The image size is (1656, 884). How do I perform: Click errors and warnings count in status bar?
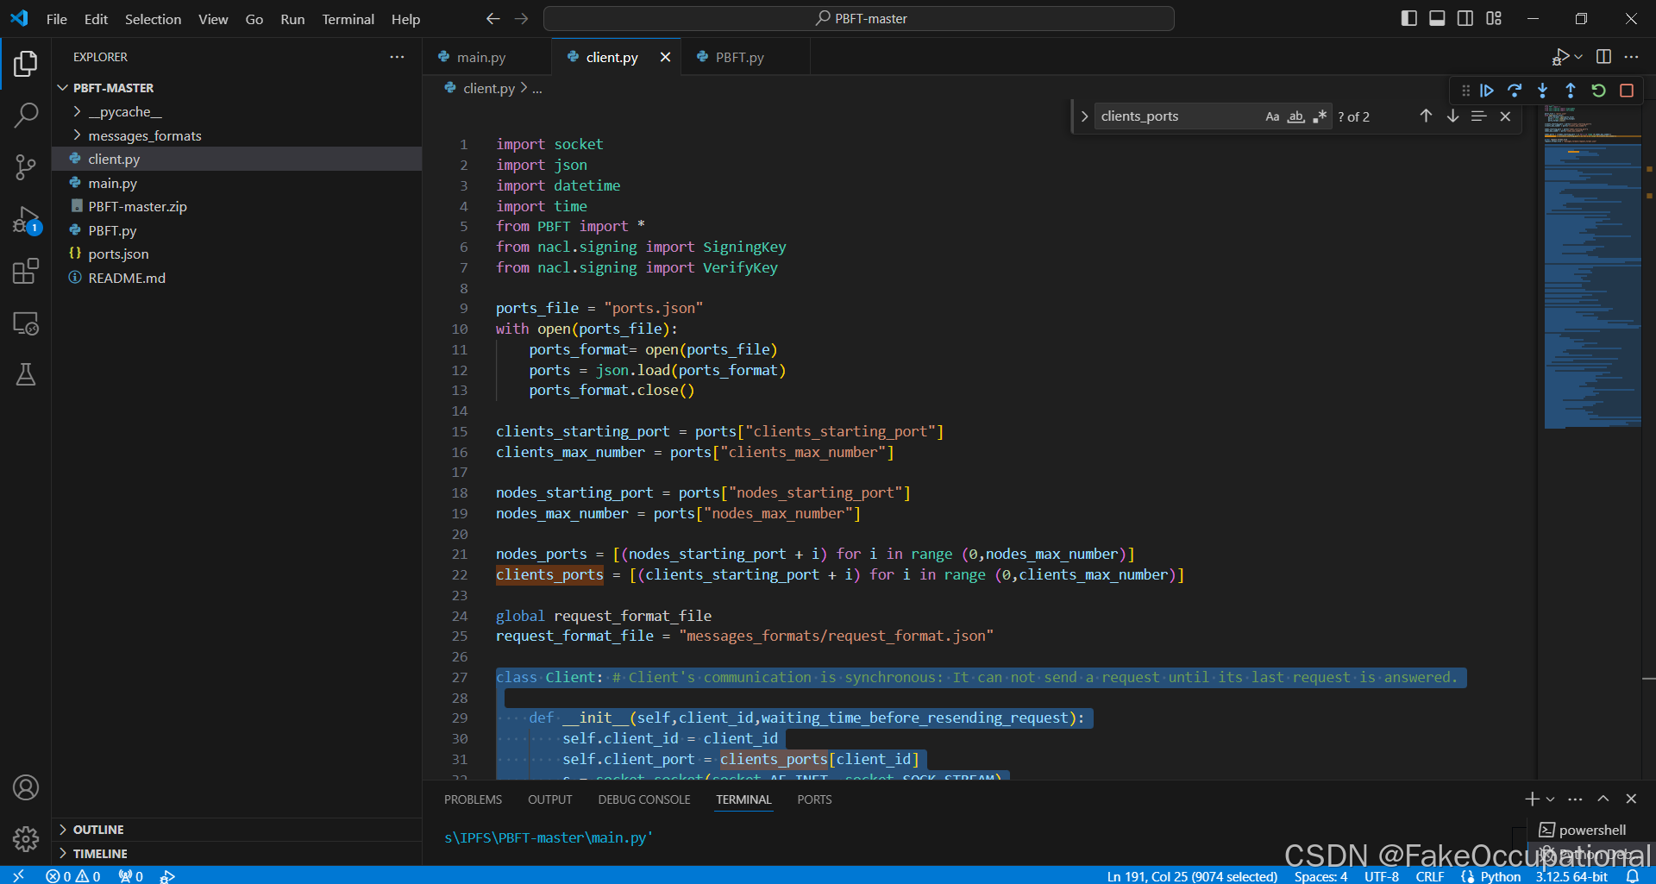[73, 876]
